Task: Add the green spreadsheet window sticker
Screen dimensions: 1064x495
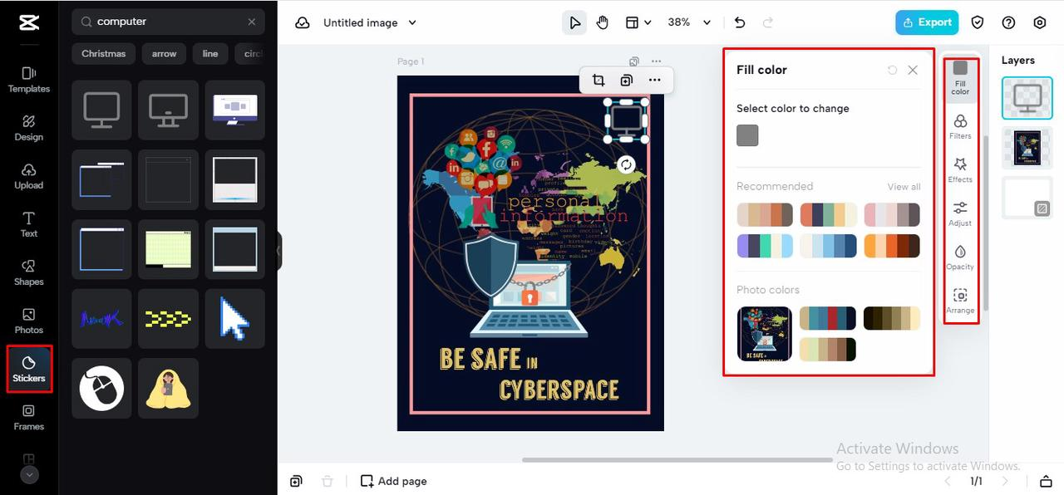Action: tap(168, 249)
